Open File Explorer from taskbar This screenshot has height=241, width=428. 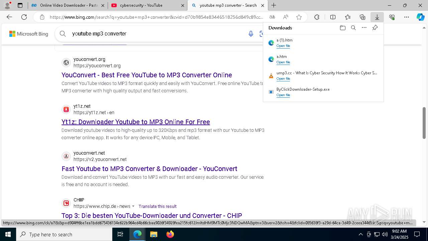[x=153, y=234]
